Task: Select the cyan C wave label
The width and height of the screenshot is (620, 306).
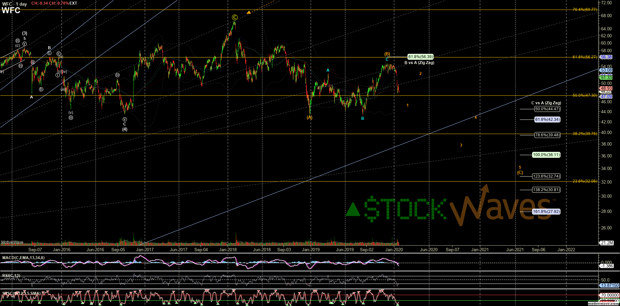Action: 387,59
